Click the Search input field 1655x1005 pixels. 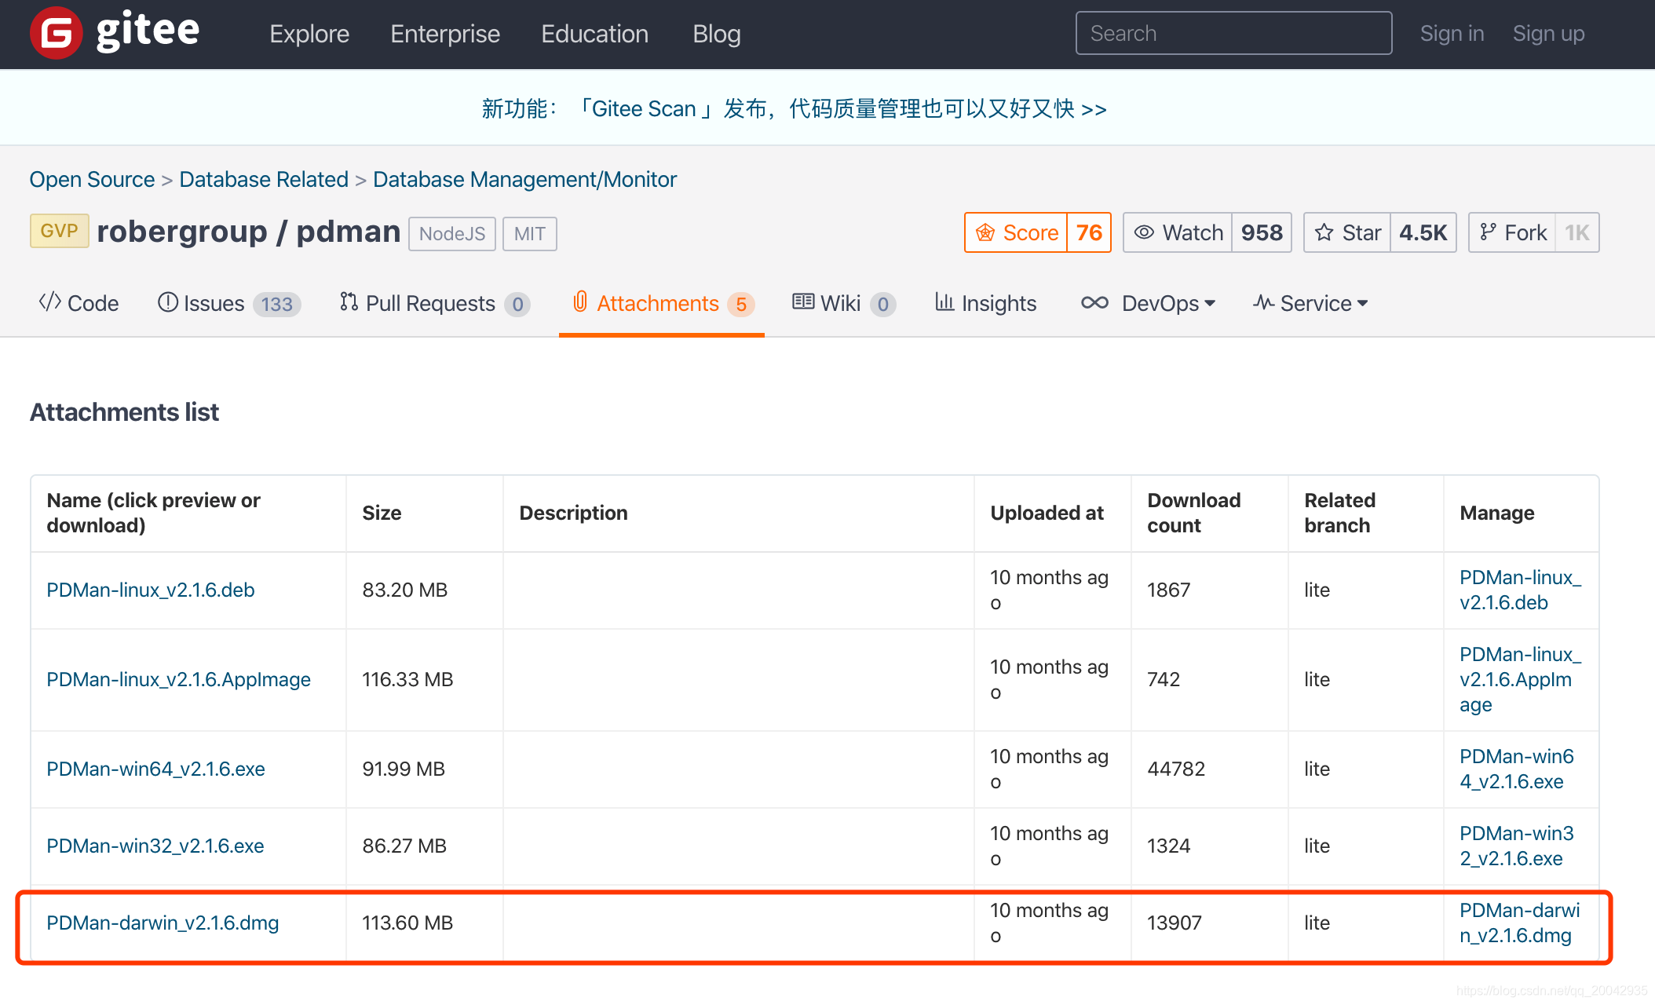[1233, 33]
